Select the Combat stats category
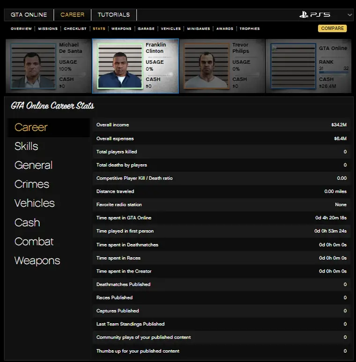The image size is (356, 362). pyautogui.click(x=34, y=242)
